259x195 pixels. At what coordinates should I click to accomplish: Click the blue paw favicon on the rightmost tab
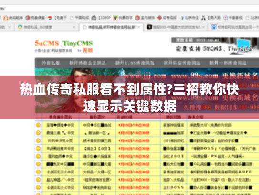coord(214,27)
